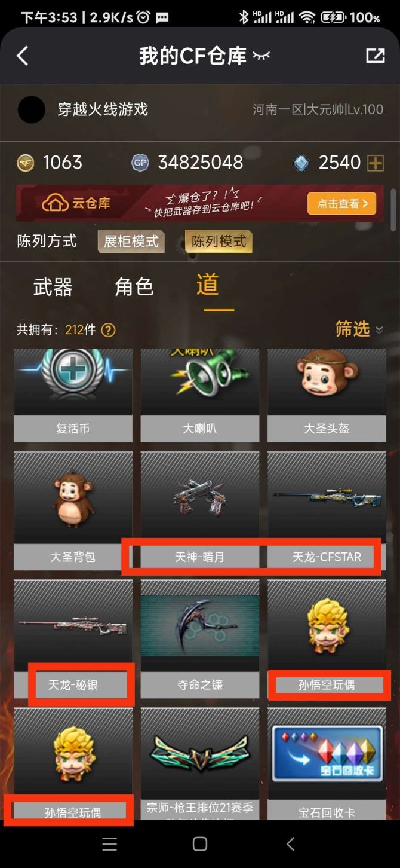
Task: Open the 云仓库 banner
Action: point(200,204)
